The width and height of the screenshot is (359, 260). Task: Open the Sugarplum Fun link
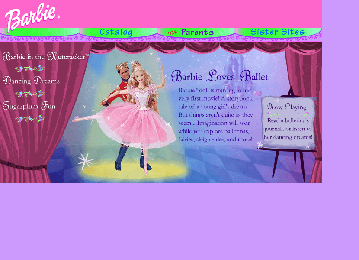(x=29, y=106)
